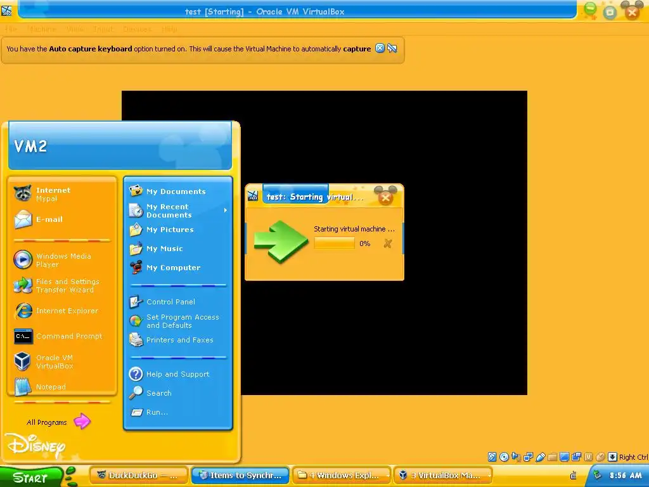This screenshot has width=649, height=487.
Task: Open My Music folder
Action: pyautogui.click(x=178, y=249)
